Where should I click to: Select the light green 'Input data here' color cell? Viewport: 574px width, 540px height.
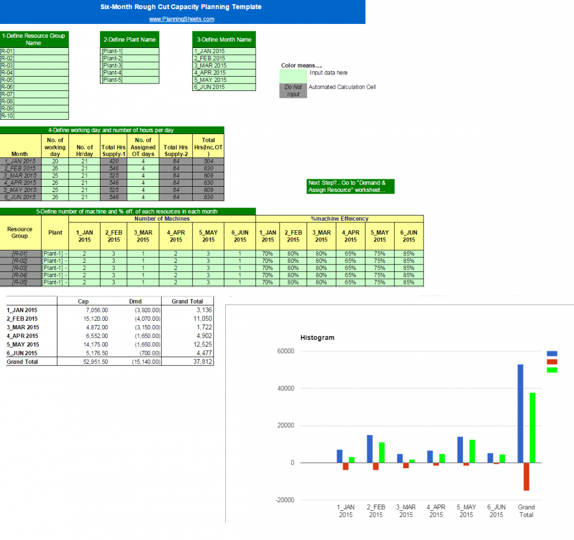click(x=293, y=76)
